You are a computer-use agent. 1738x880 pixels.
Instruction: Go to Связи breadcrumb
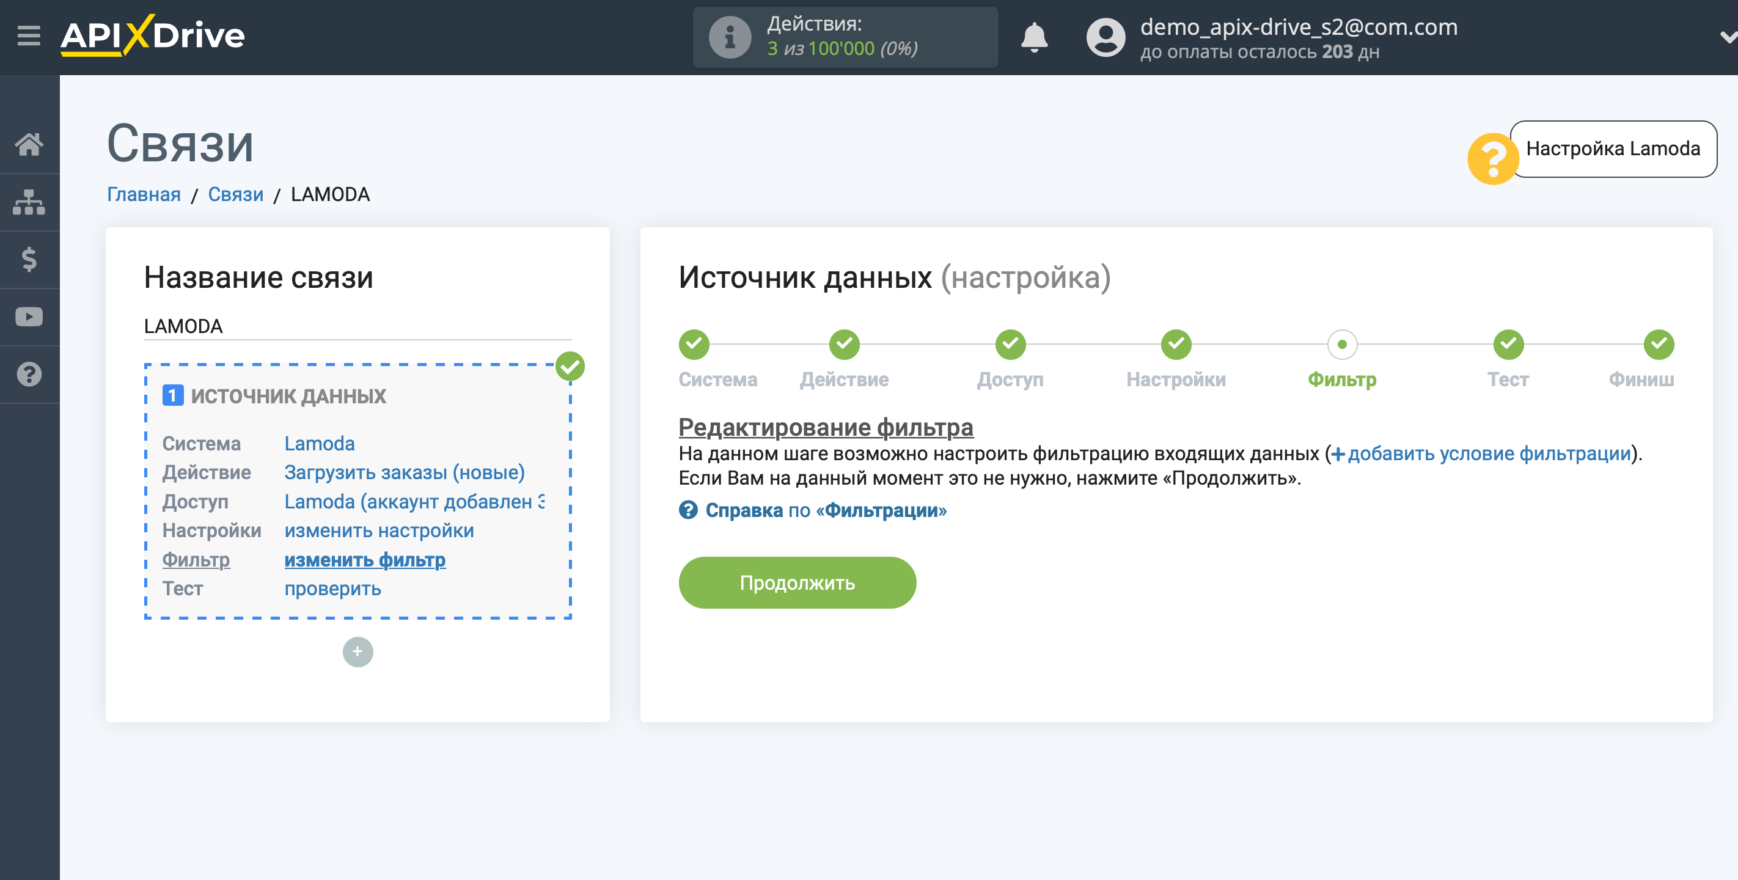(x=235, y=194)
